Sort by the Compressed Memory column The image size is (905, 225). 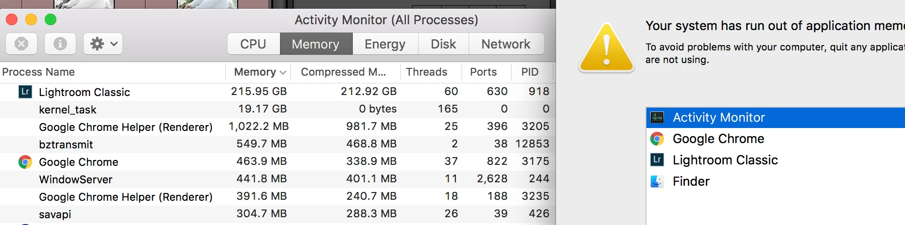(x=343, y=72)
